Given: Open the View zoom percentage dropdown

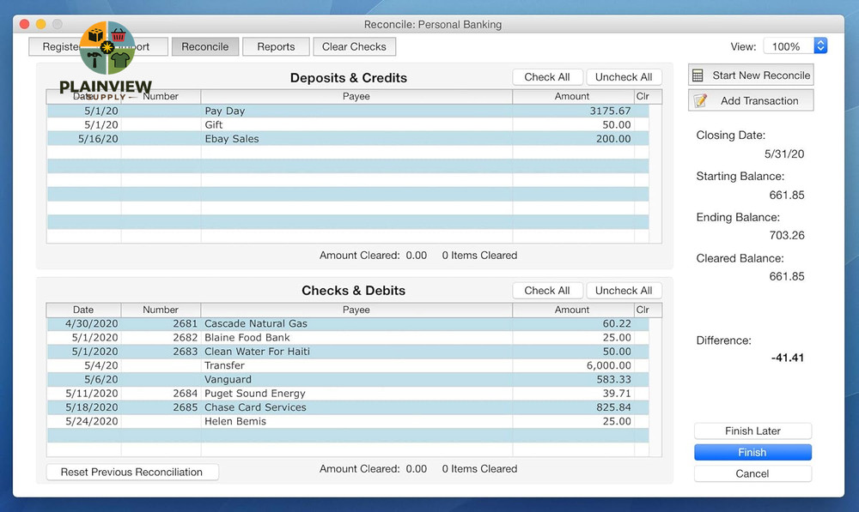Looking at the screenshot, I should 795,46.
